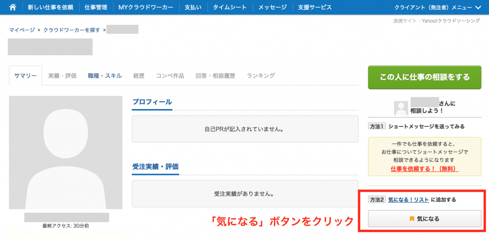Follow the 仕事を依頼する！（無料） link
This screenshot has height=238, width=489.
(424, 169)
